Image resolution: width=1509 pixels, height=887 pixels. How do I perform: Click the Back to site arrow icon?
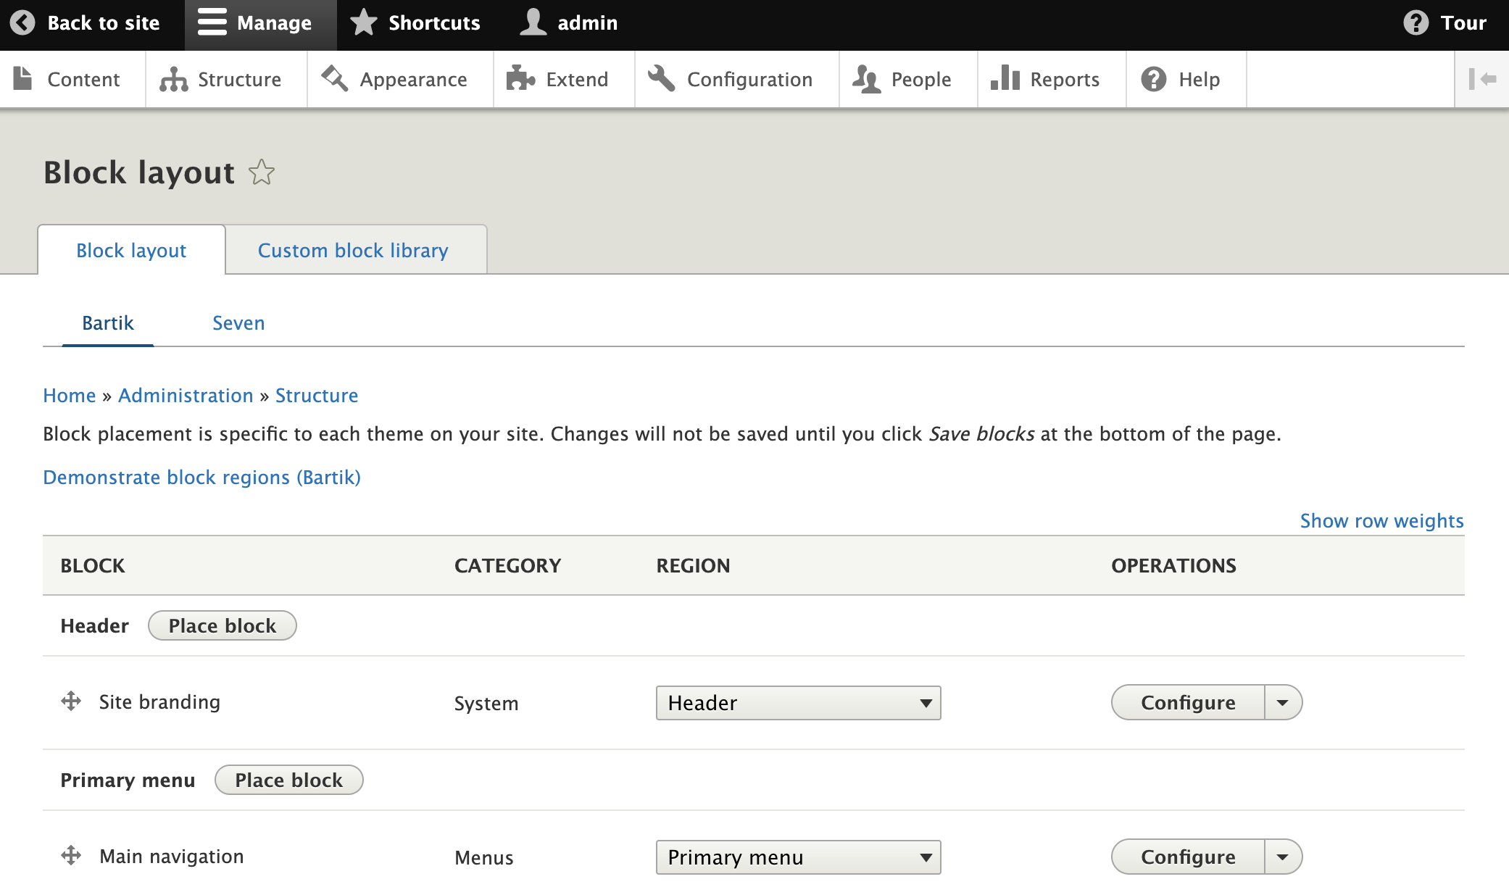[22, 23]
